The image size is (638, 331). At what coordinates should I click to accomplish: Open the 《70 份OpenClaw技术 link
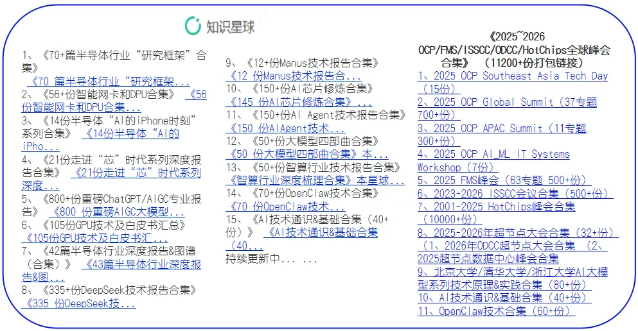(286, 207)
